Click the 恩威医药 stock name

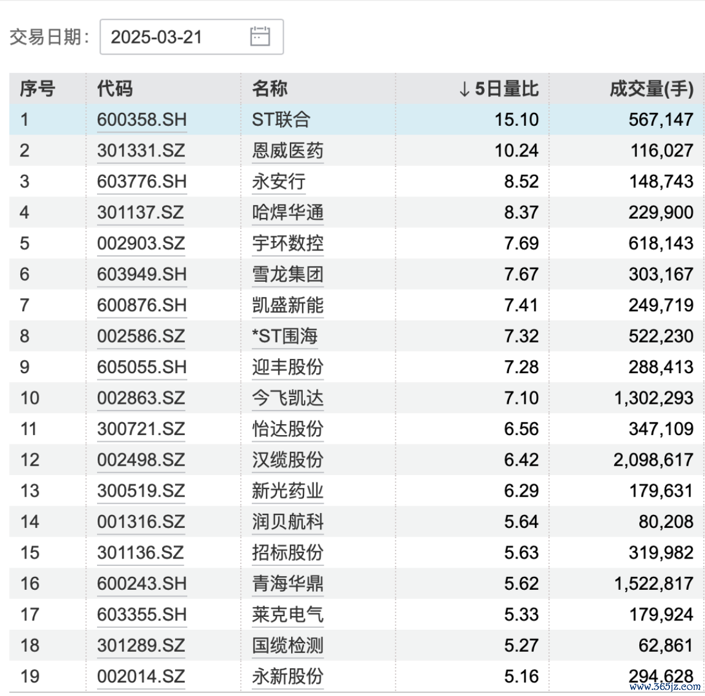pos(287,150)
